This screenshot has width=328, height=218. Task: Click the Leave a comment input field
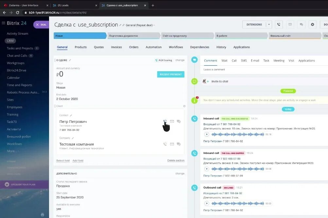pyautogui.click(x=265, y=70)
